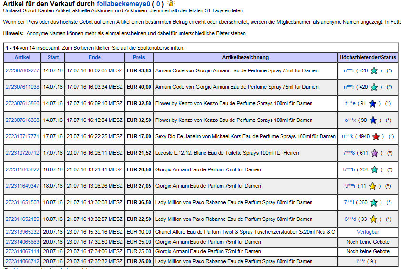
Task: Open item number 272311645622
Action: 22,169
